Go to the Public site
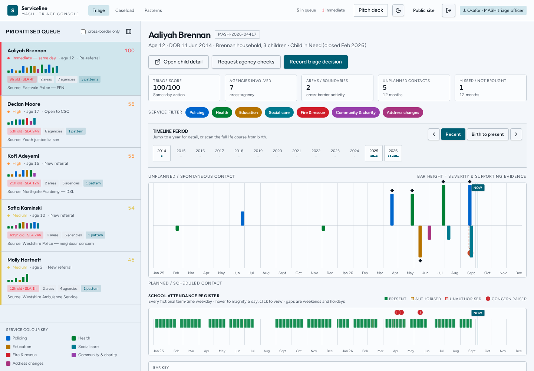This screenshot has width=534, height=371. (424, 10)
